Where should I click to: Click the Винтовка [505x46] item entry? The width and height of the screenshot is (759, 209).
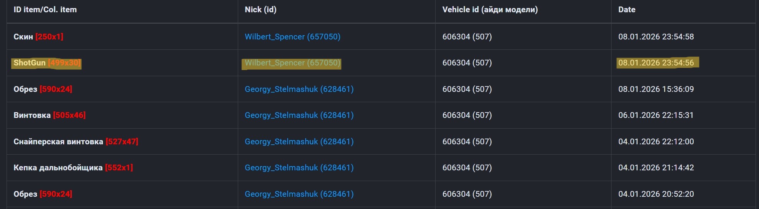[x=50, y=115]
